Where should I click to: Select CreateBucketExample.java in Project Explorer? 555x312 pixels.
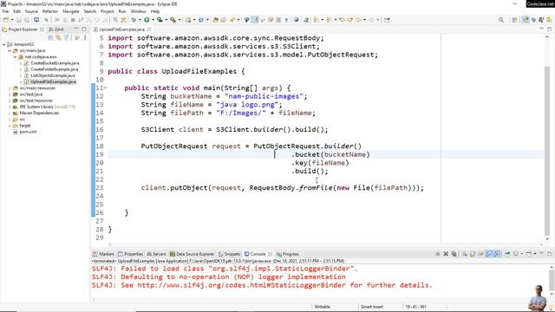[x=55, y=63]
